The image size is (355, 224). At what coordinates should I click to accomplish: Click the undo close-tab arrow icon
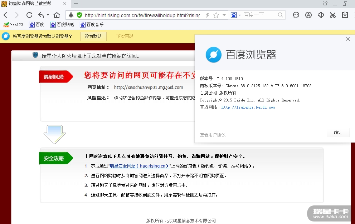point(41,15)
